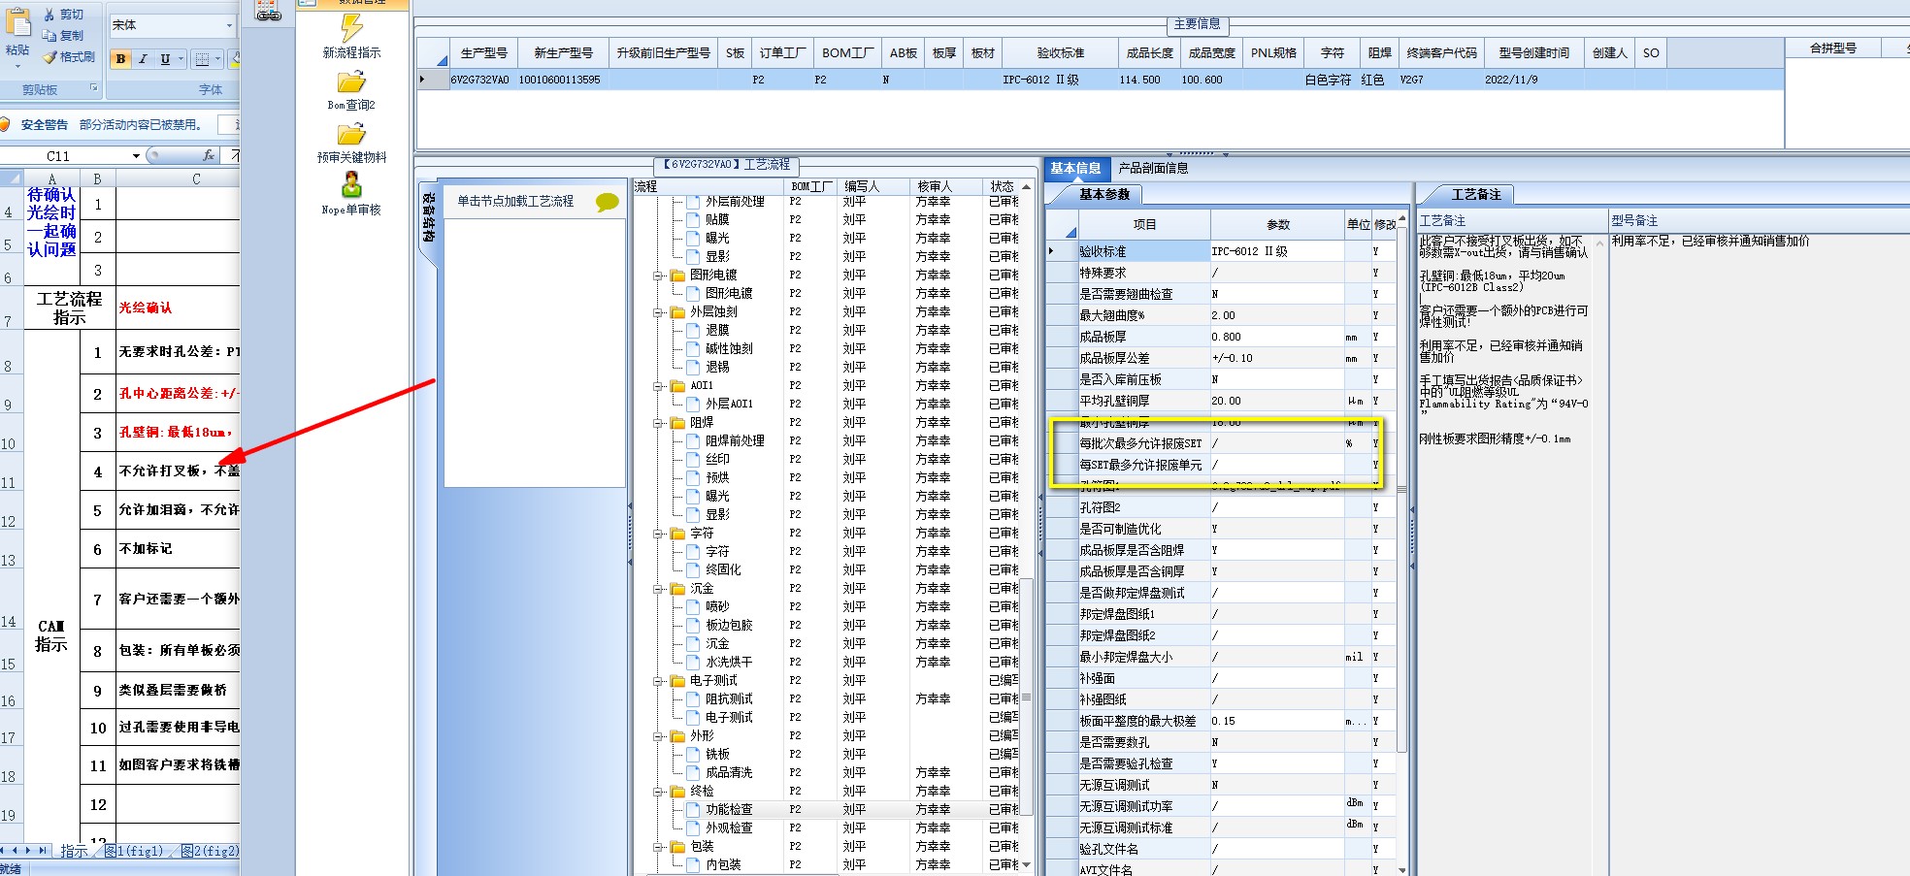The height and width of the screenshot is (876, 1910).
Task: Open the borders dropdown arrow
Action: click(217, 59)
